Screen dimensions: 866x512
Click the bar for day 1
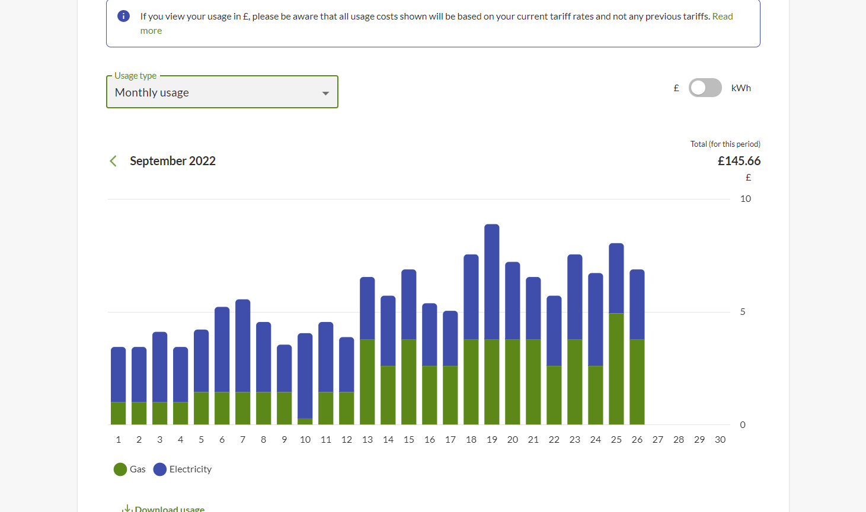[x=118, y=385]
